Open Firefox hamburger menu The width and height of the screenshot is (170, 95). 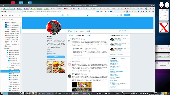(x=153, y=12)
